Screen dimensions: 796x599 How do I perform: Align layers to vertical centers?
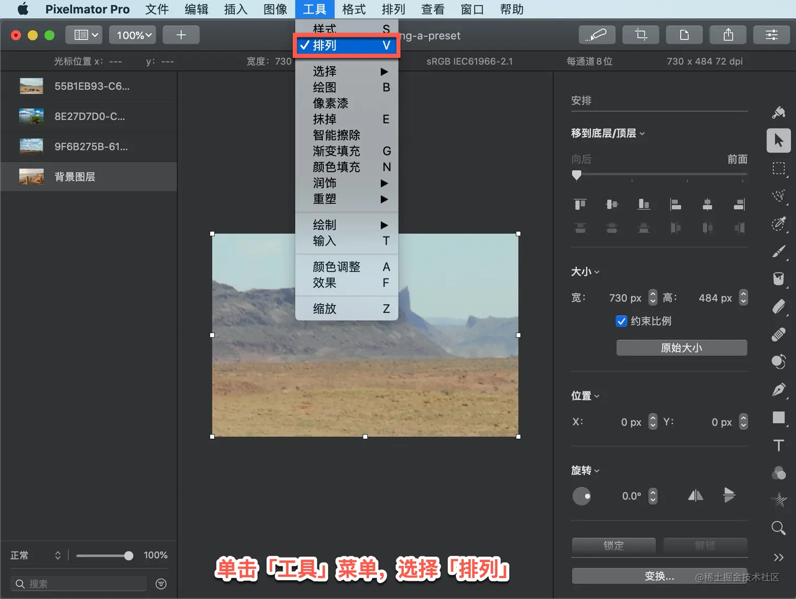612,204
